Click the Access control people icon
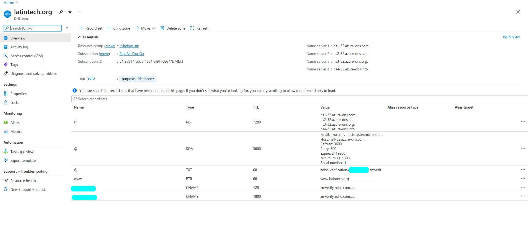The image size is (528, 245). click(x=6, y=56)
